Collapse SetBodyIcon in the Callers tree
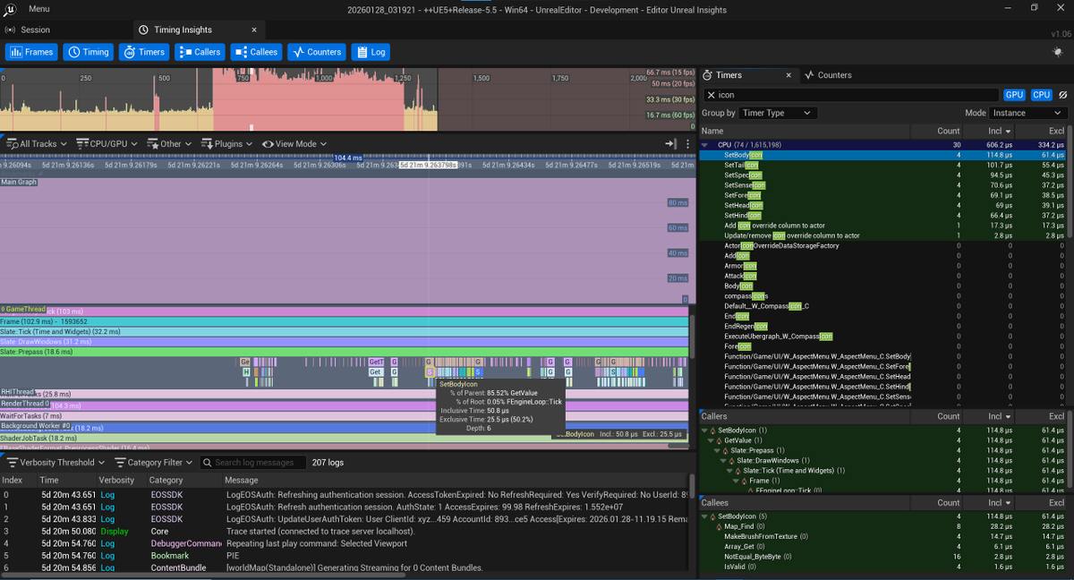The image size is (1074, 580). click(704, 431)
